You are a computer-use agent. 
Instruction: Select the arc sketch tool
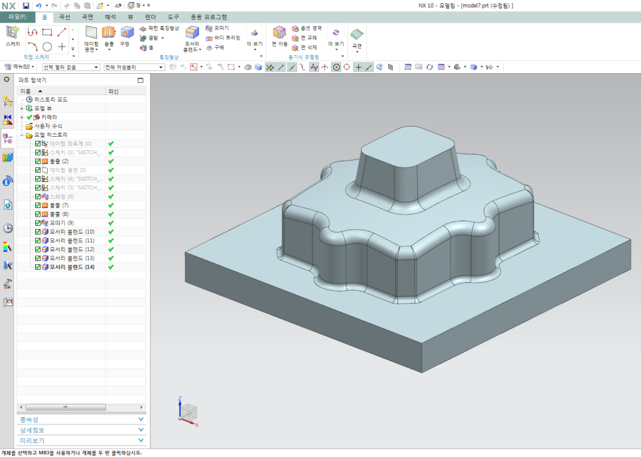click(33, 46)
